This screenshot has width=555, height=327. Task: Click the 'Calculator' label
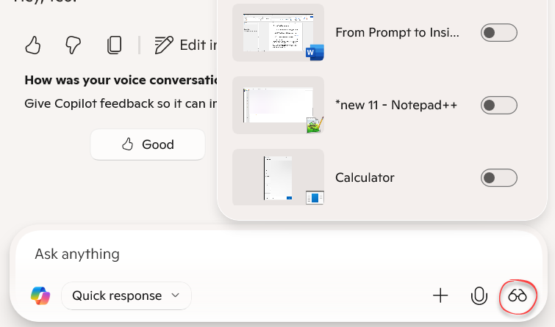tap(365, 177)
